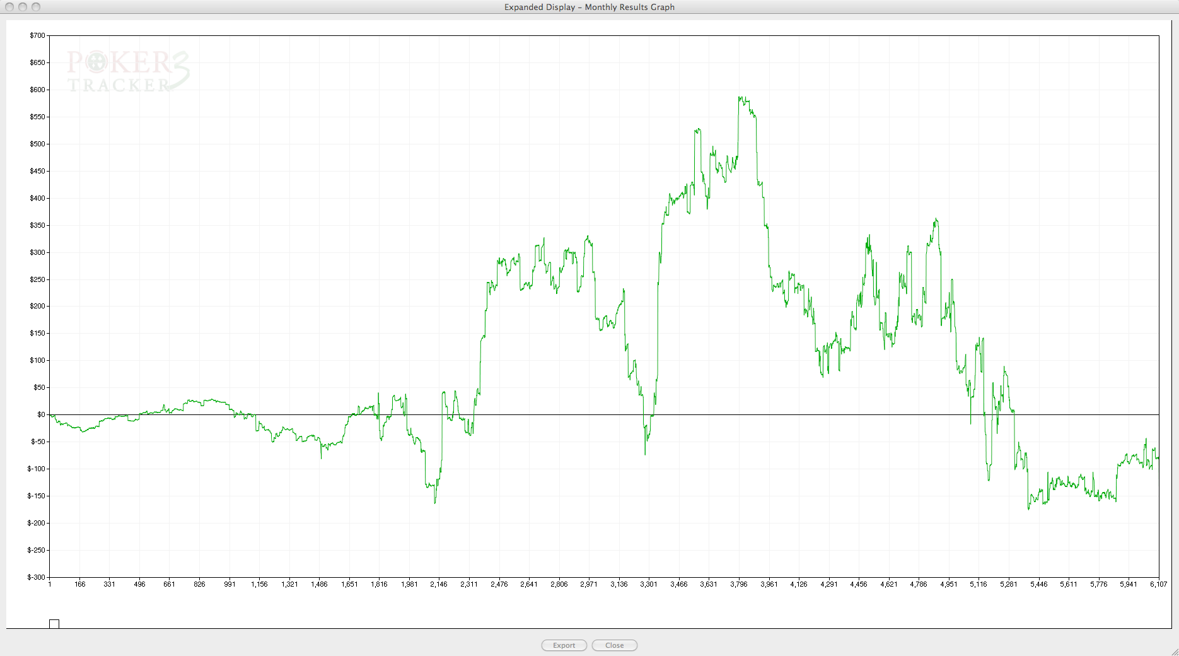Click the third title bar zoom button
1179x656 pixels.
[x=36, y=7]
